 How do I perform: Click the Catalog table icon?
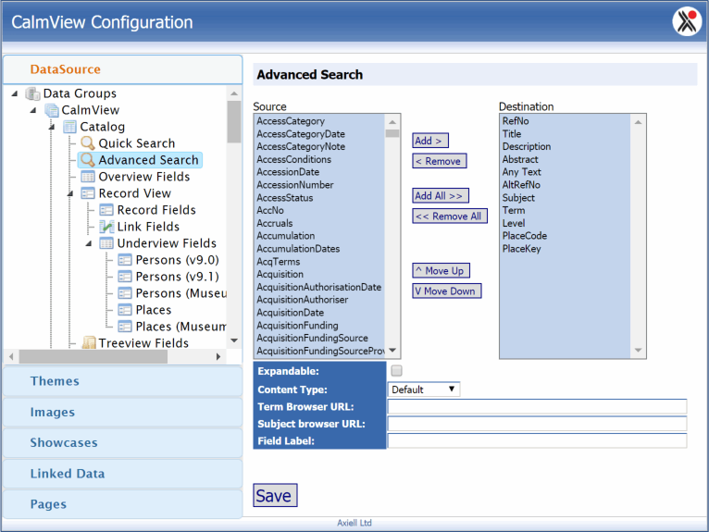coord(69,127)
